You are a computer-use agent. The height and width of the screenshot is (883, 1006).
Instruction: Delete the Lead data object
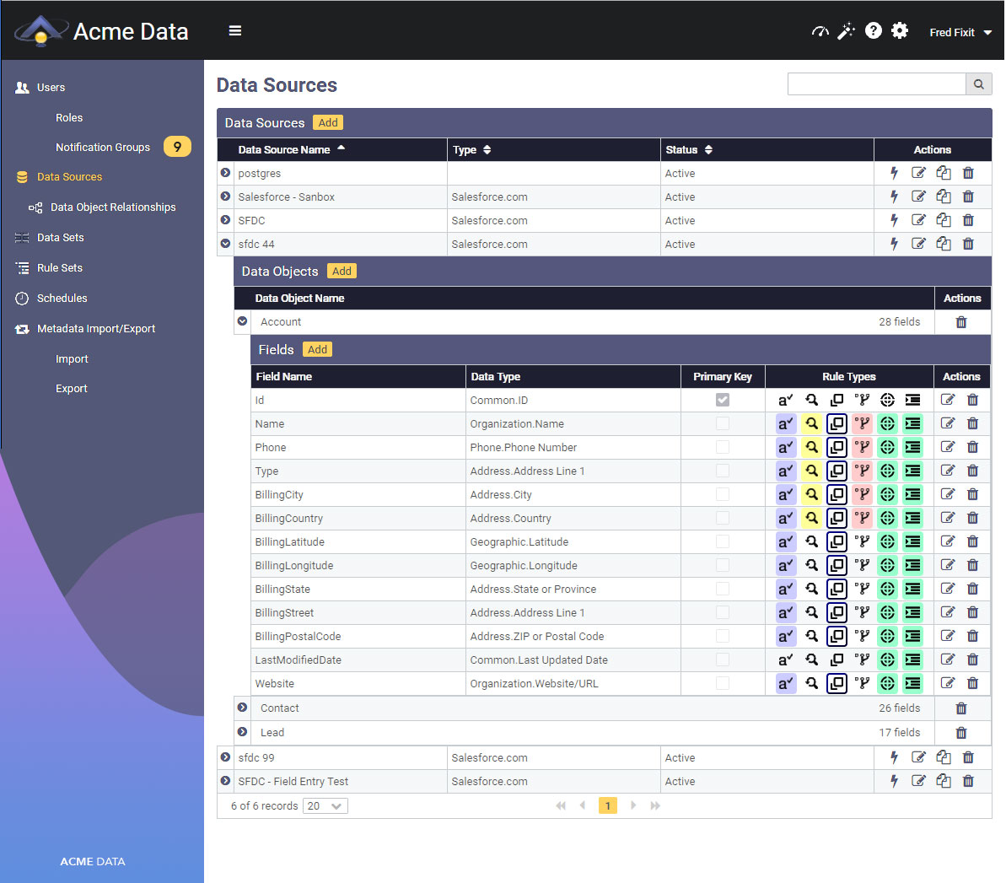[961, 733]
